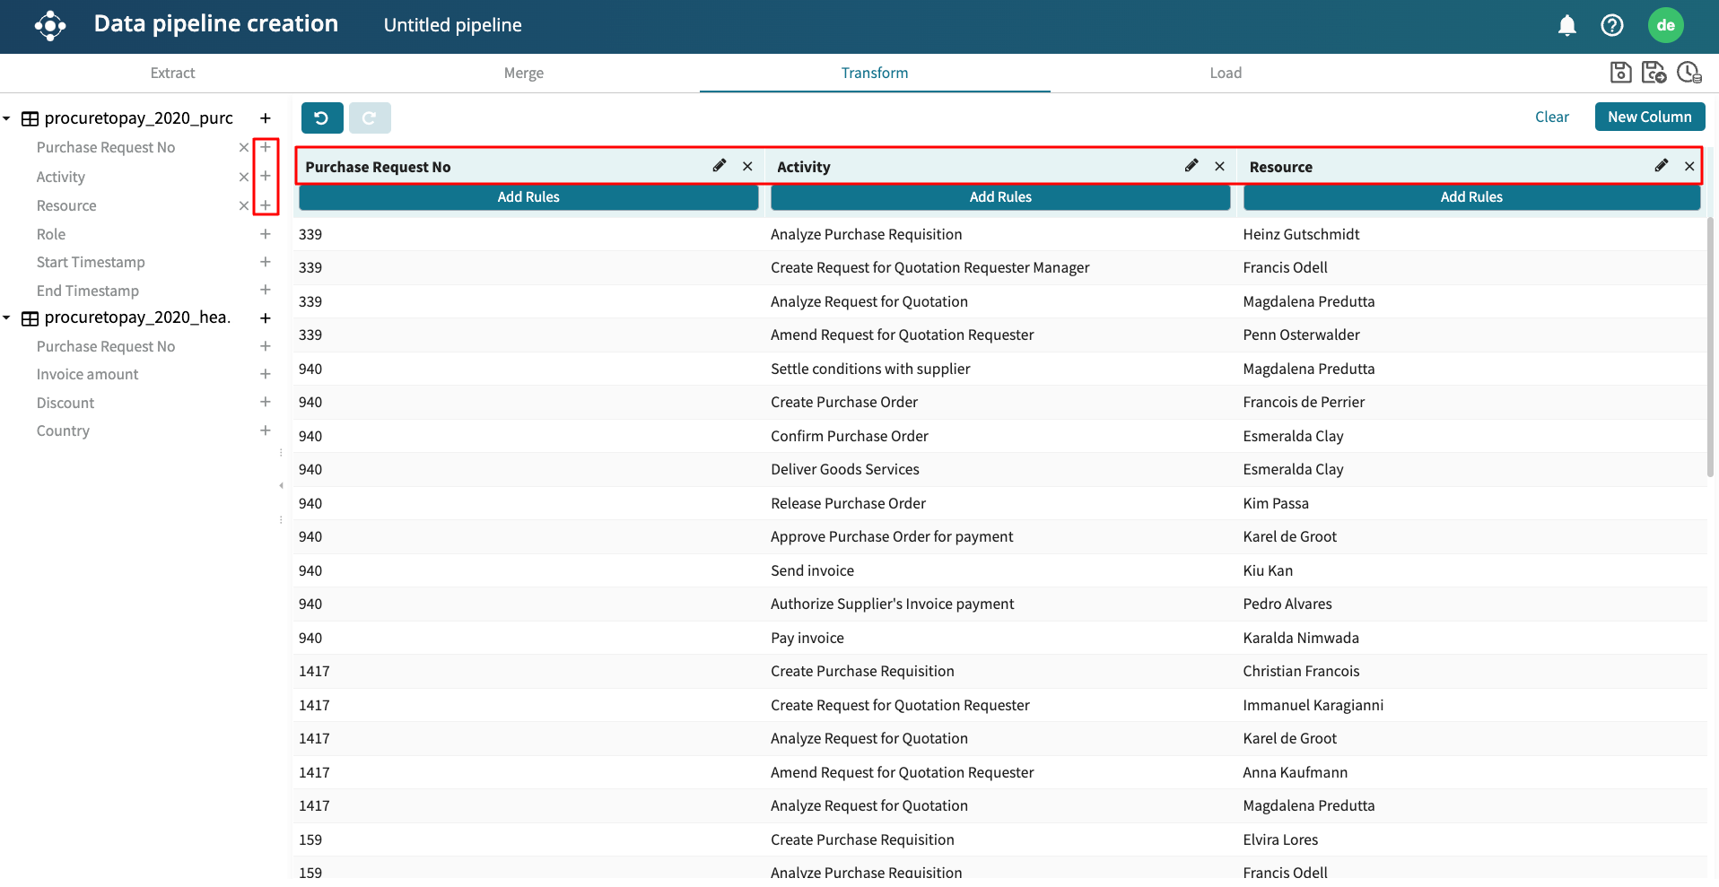Add the Invoice amount field
Image resolution: width=1719 pixels, height=887 pixels.
coord(266,374)
